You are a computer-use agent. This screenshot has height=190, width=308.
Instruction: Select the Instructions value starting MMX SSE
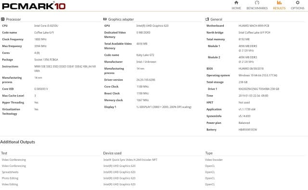click(x=65, y=69)
